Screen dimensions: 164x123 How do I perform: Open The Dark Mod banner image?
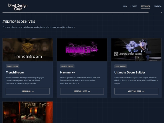(x=28, y=112)
